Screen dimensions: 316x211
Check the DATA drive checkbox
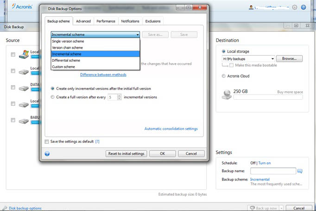pos(13,87)
